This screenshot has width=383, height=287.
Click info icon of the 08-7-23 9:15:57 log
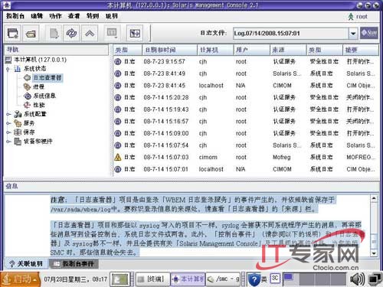point(118,61)
